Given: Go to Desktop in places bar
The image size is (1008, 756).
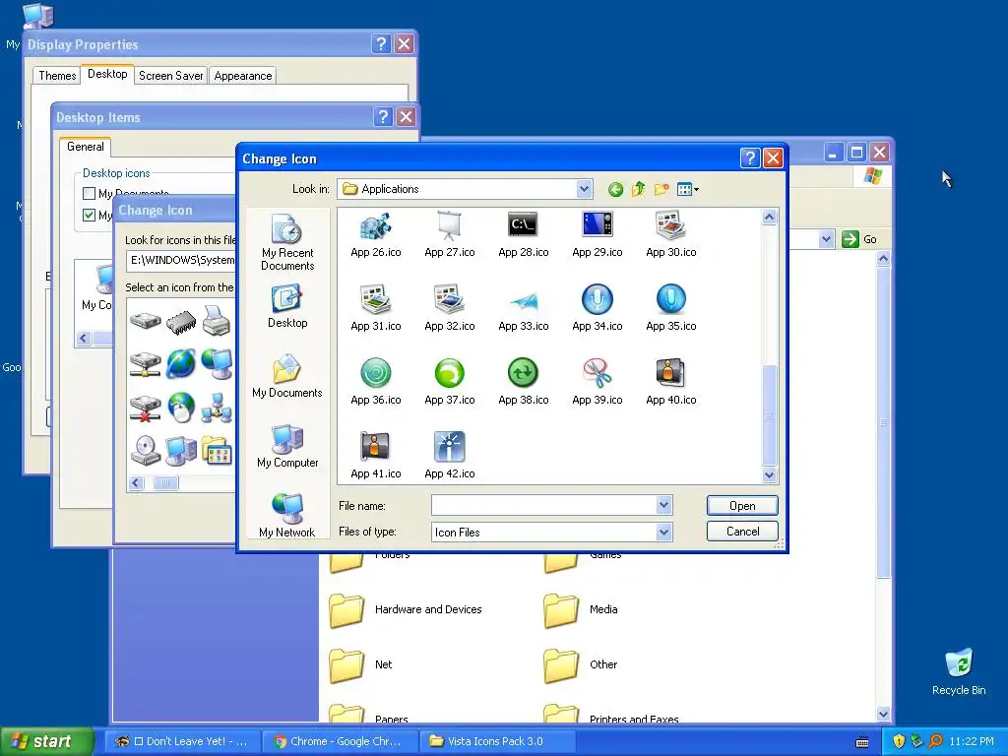Looking at the screenshot, I should [287, 307].
